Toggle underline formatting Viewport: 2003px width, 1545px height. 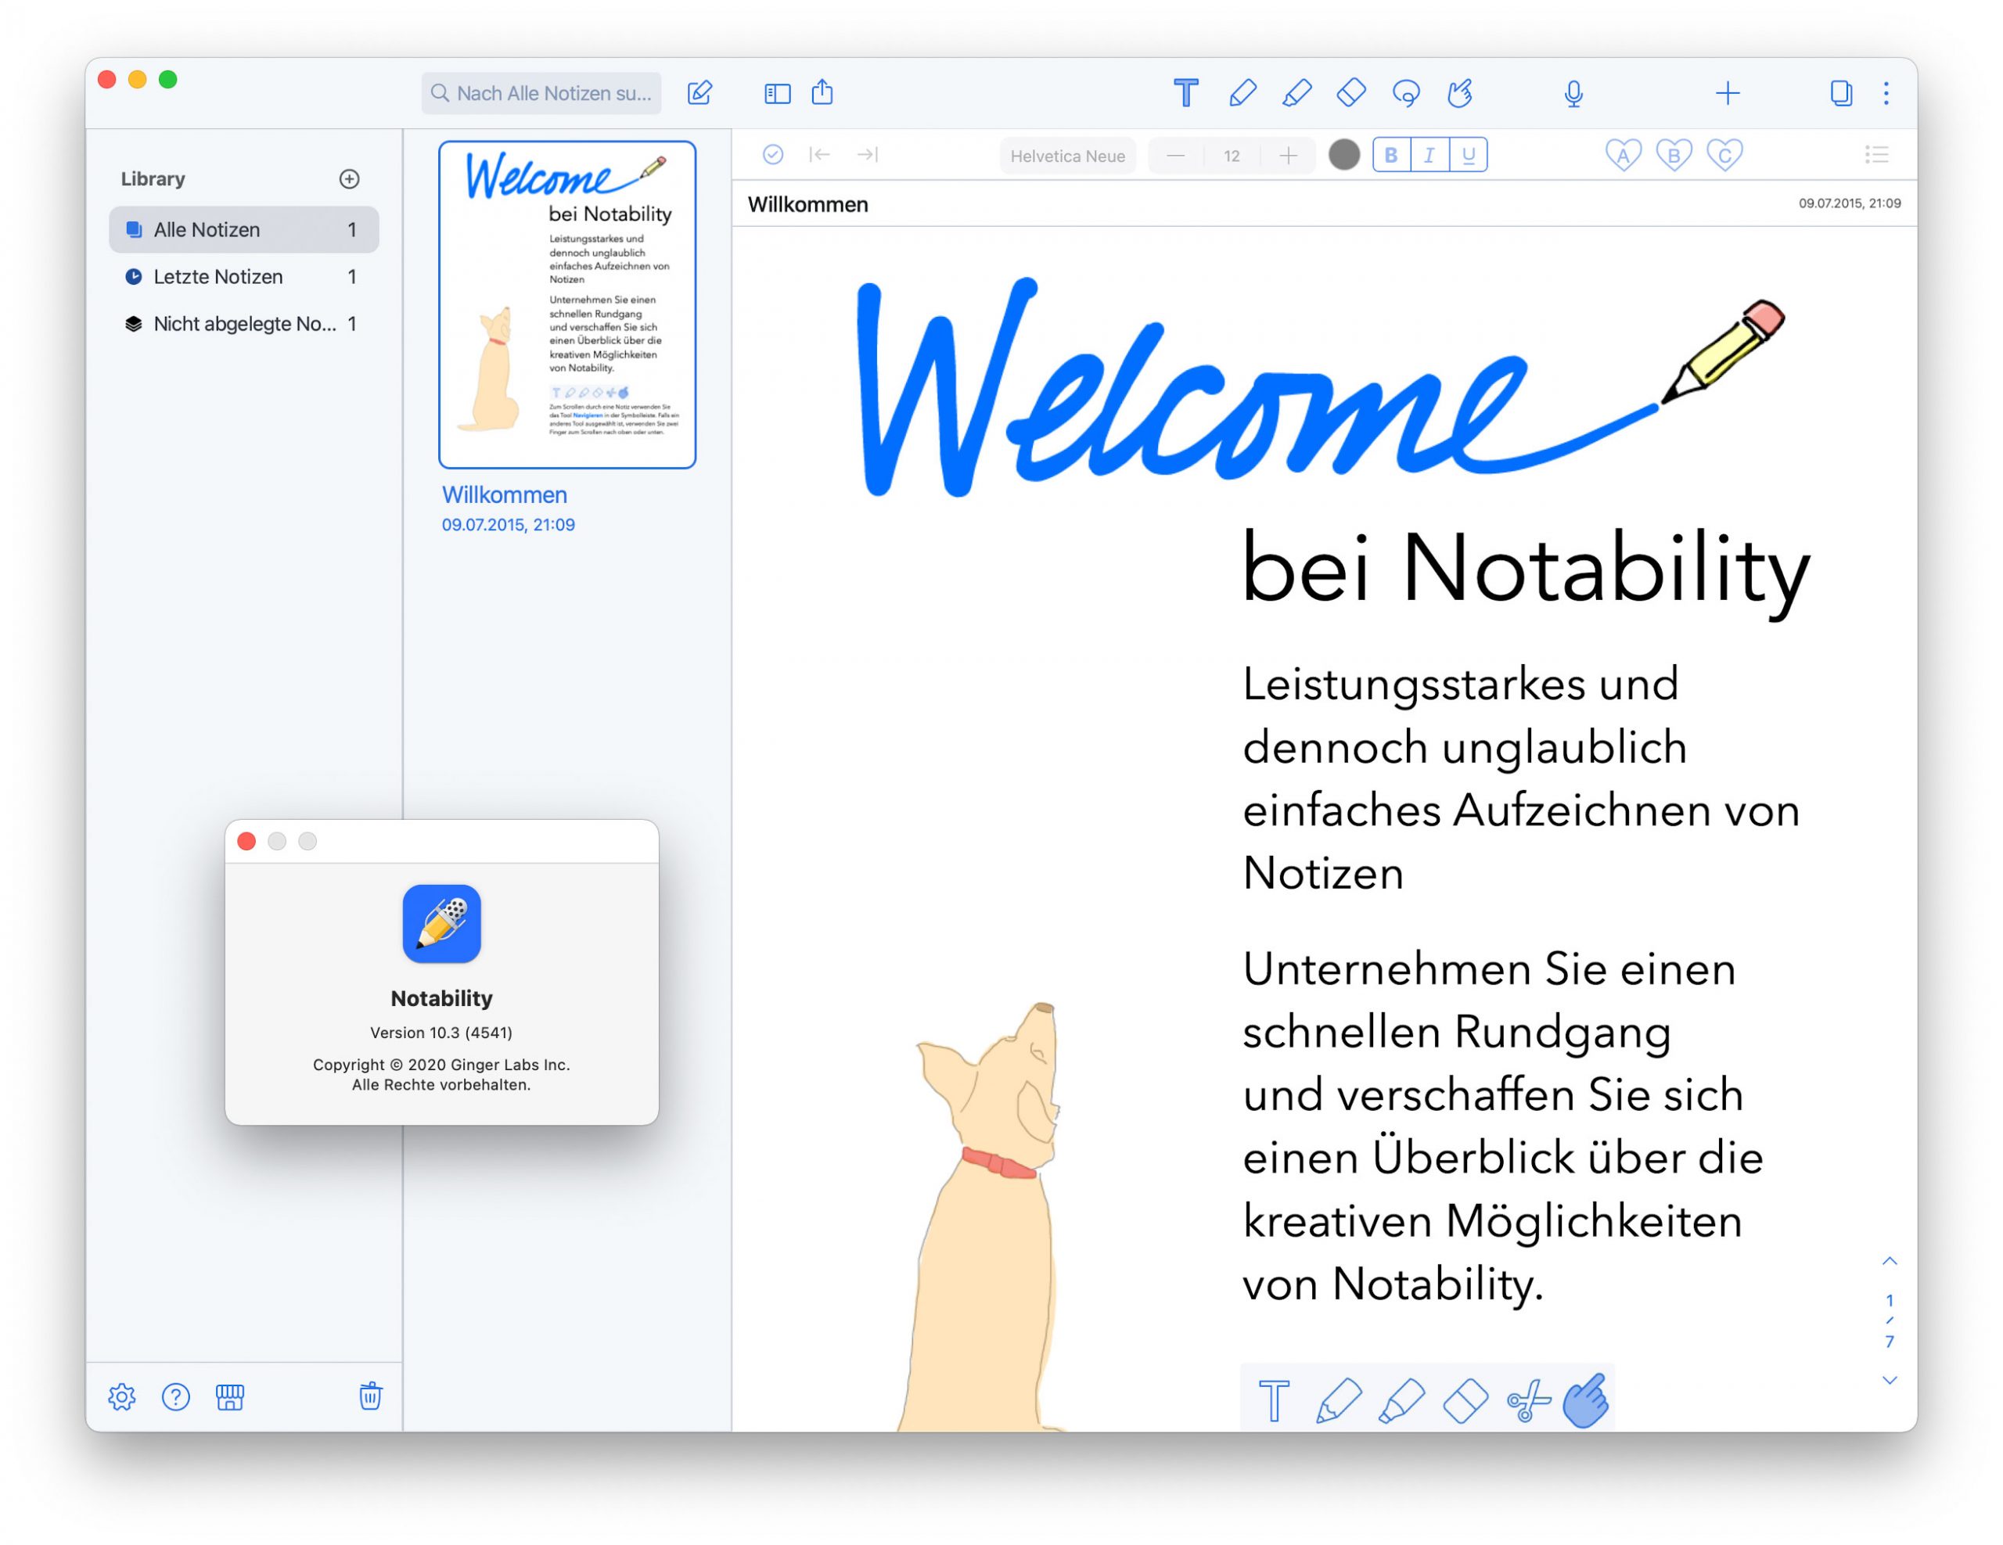point(1469,155)
